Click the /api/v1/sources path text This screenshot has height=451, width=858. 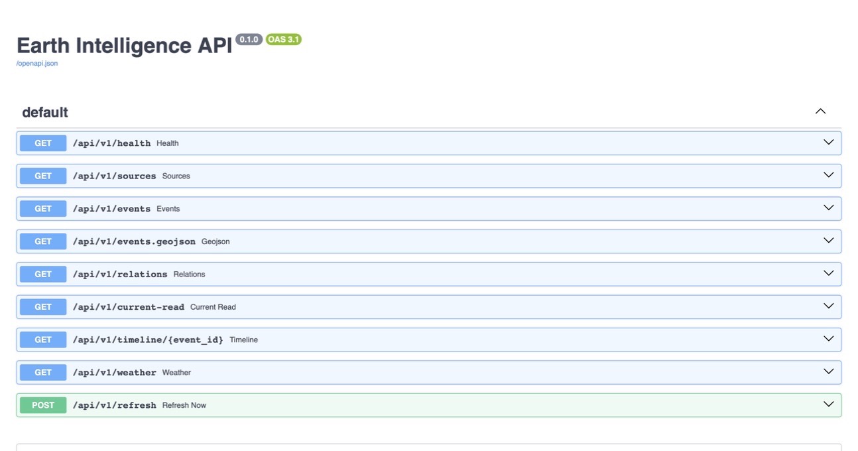pos(115,176)
